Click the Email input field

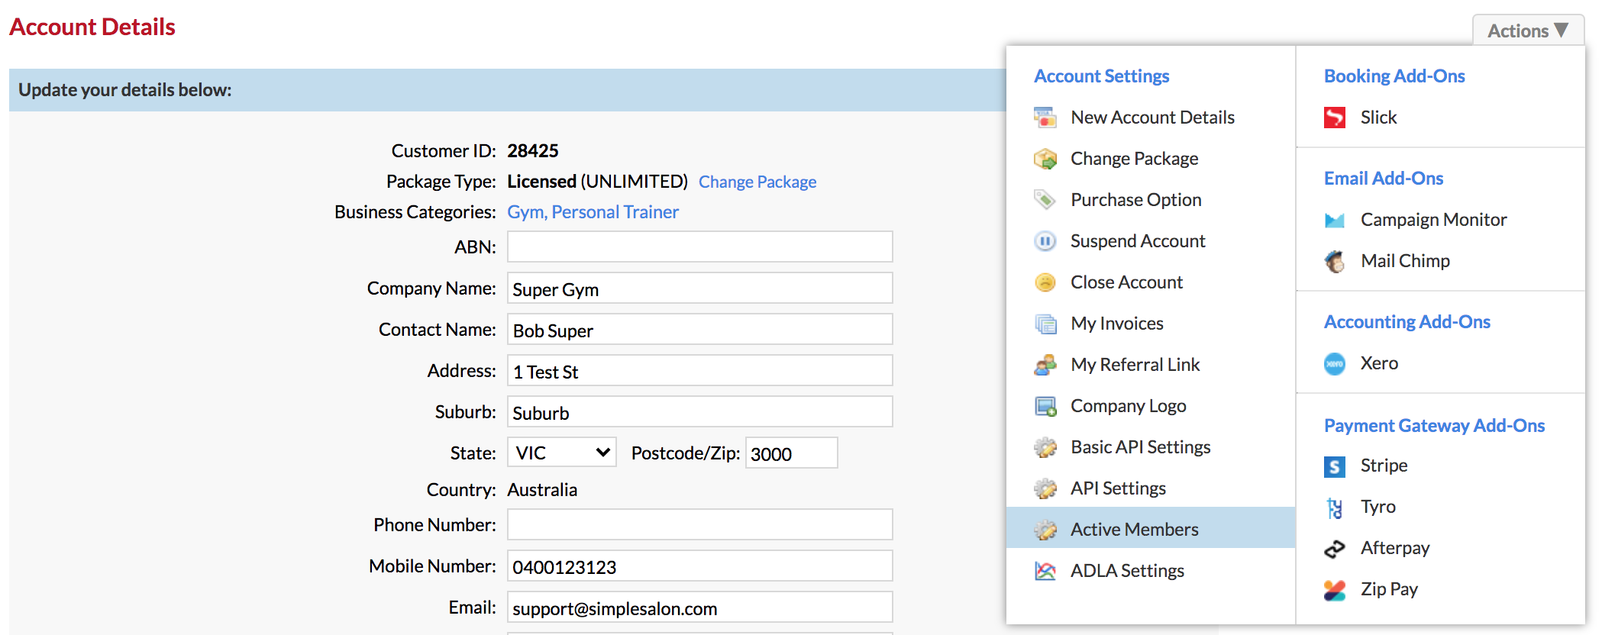tap(700, 607)
